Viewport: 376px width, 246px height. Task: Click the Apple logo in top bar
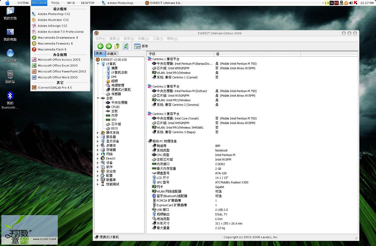[x=7, y=3]
